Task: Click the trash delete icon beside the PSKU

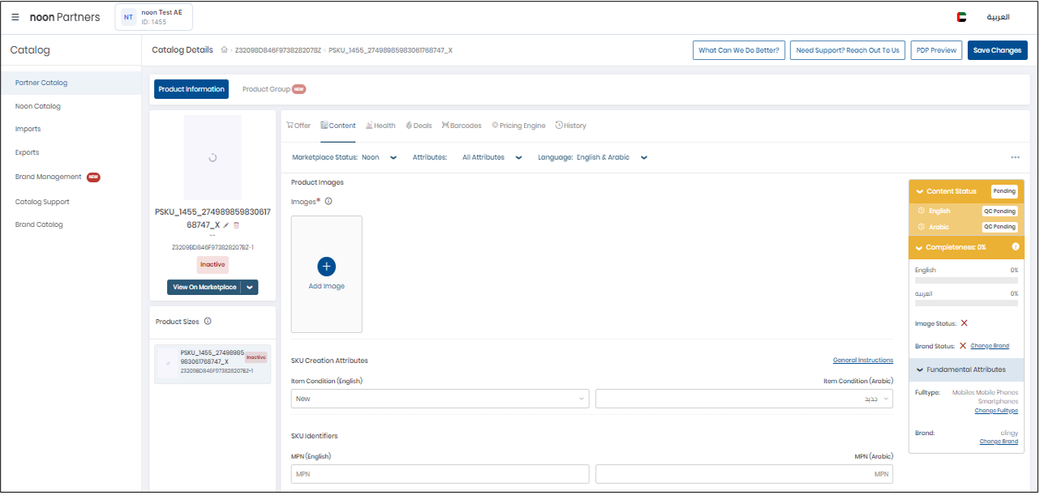Action: pos(236,225)
